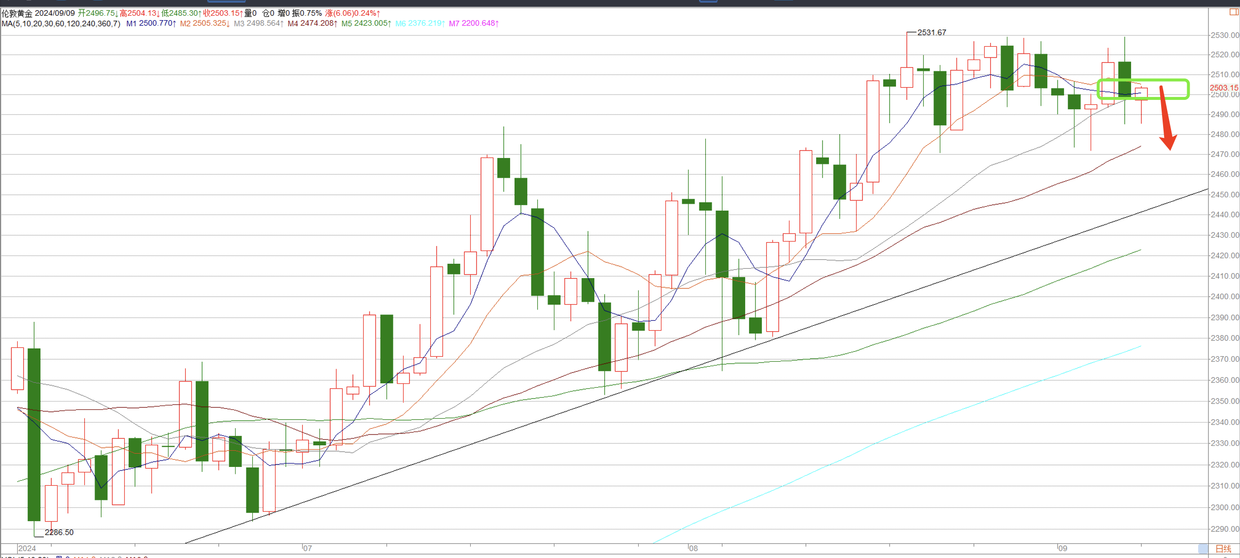Image resolution: width=1240 pixels, height=558 pixels.
Task: Select the M7 2200.648 moving average label
Action: pyautogui.click(x=474, y=24)
